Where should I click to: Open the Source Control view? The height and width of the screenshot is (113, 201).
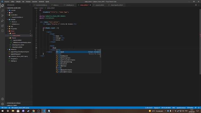[x=3, y=16]
